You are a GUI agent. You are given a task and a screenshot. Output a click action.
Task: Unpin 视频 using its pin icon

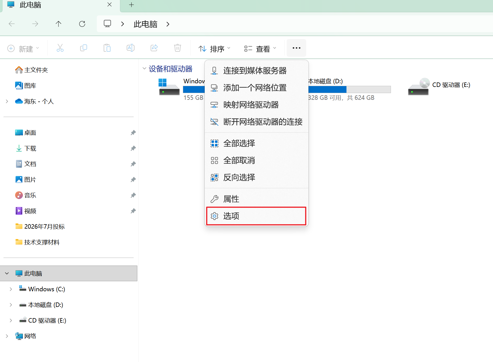click(133, 211)
